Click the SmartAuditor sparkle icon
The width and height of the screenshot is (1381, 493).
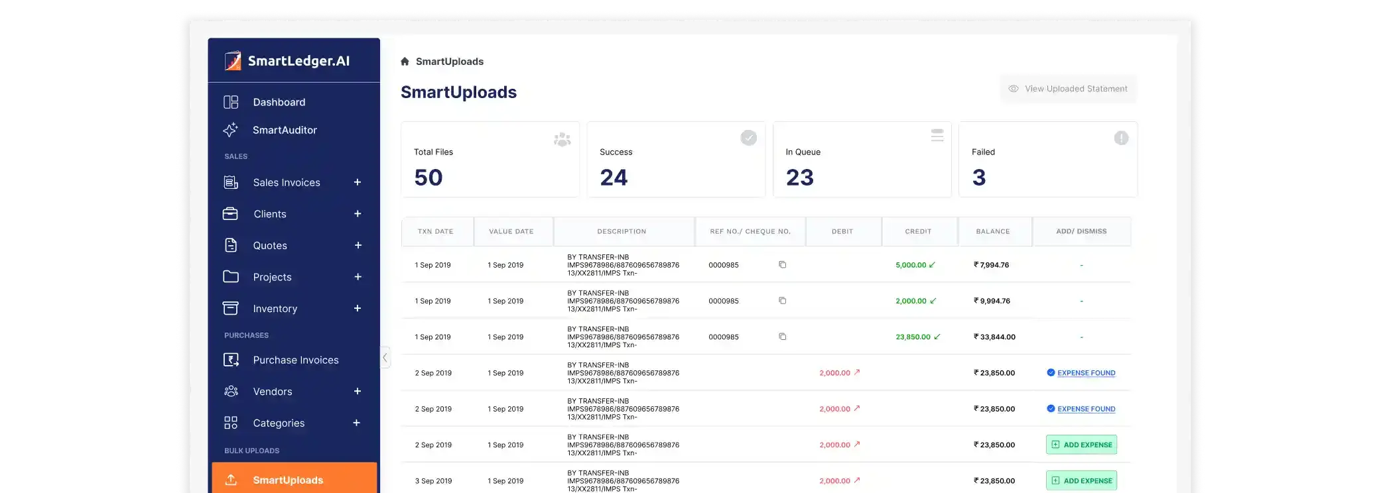tap(230, 129)
